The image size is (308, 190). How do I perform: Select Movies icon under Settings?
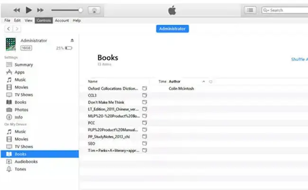pos(9,87)
